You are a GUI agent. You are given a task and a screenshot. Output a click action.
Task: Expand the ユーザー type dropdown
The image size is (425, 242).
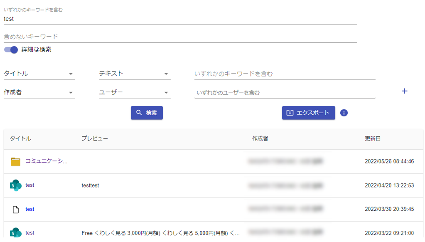[134, 93]
